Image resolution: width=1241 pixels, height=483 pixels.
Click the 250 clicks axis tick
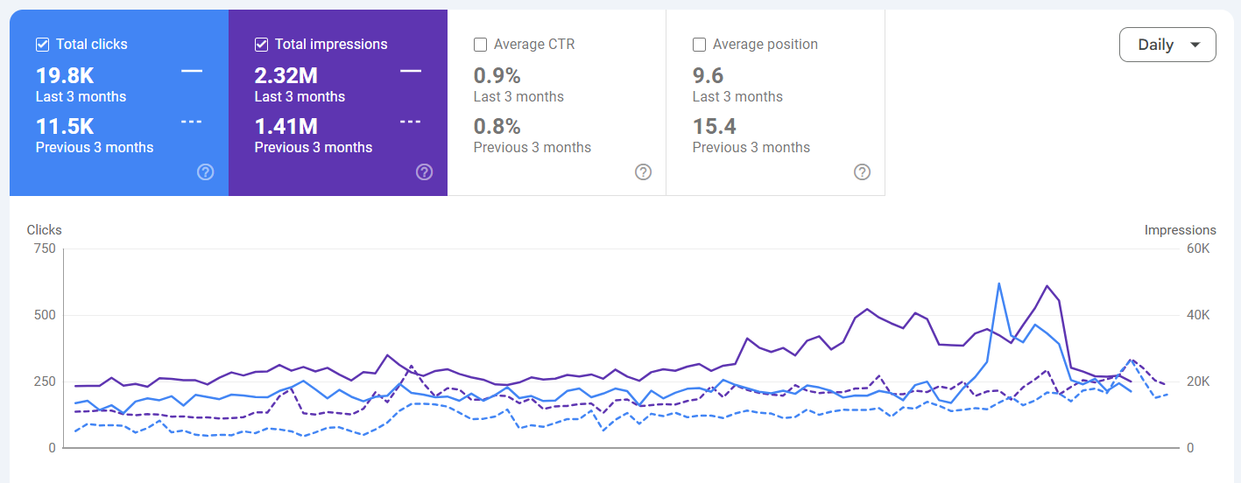[45, 381]
